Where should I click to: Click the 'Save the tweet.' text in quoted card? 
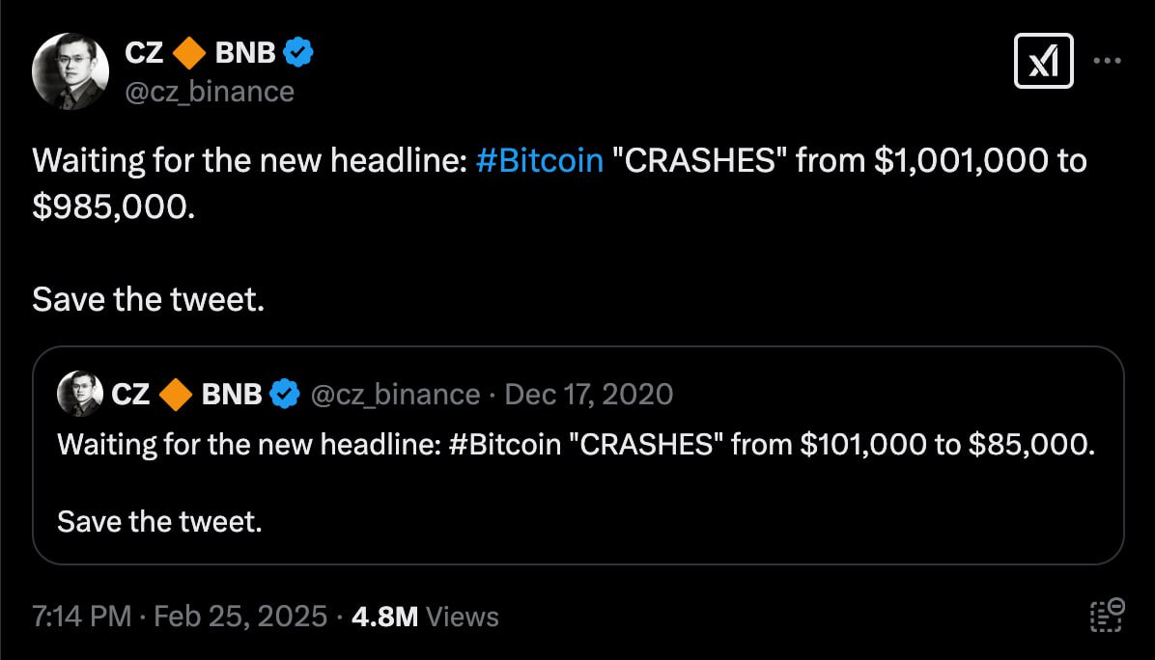[160, 522]
